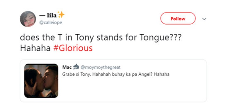Open Mac's display name in quoted tweet
Image resolution: width=228 pixels, height=112 pixels.
point(67,67)
